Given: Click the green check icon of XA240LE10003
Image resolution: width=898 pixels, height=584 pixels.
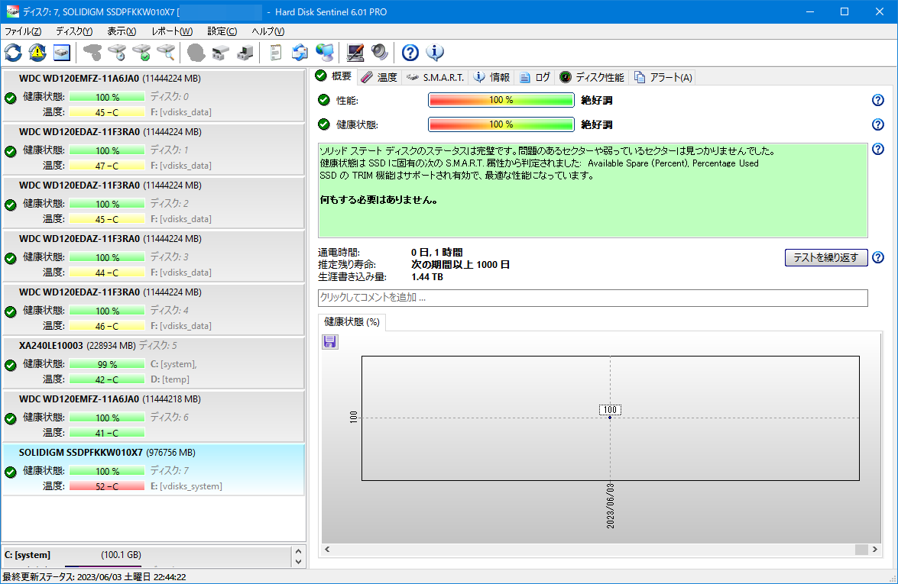Looking at the screenshot, I should tap(10, 365).
